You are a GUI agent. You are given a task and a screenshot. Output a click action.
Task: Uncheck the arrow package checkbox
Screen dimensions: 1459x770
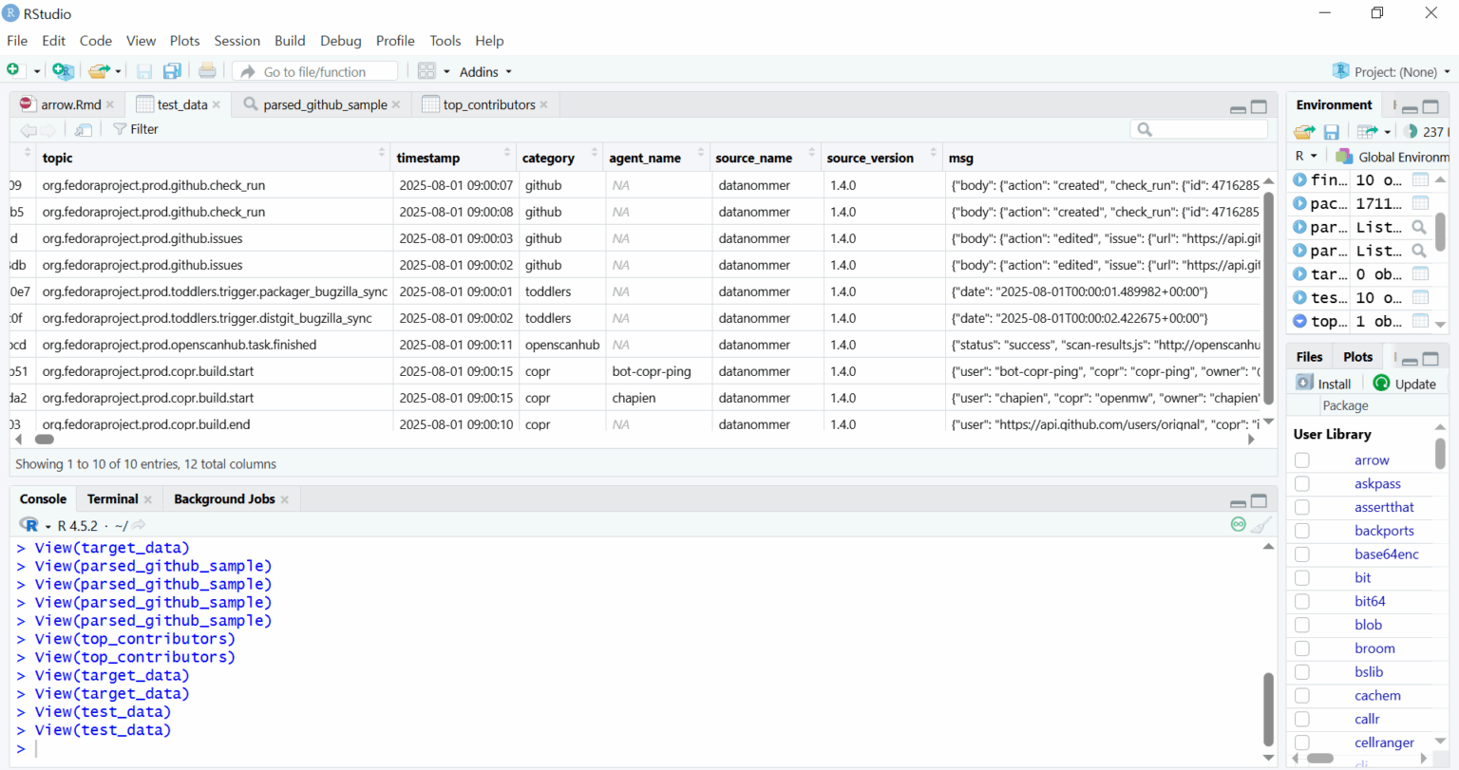[1301, 460]
